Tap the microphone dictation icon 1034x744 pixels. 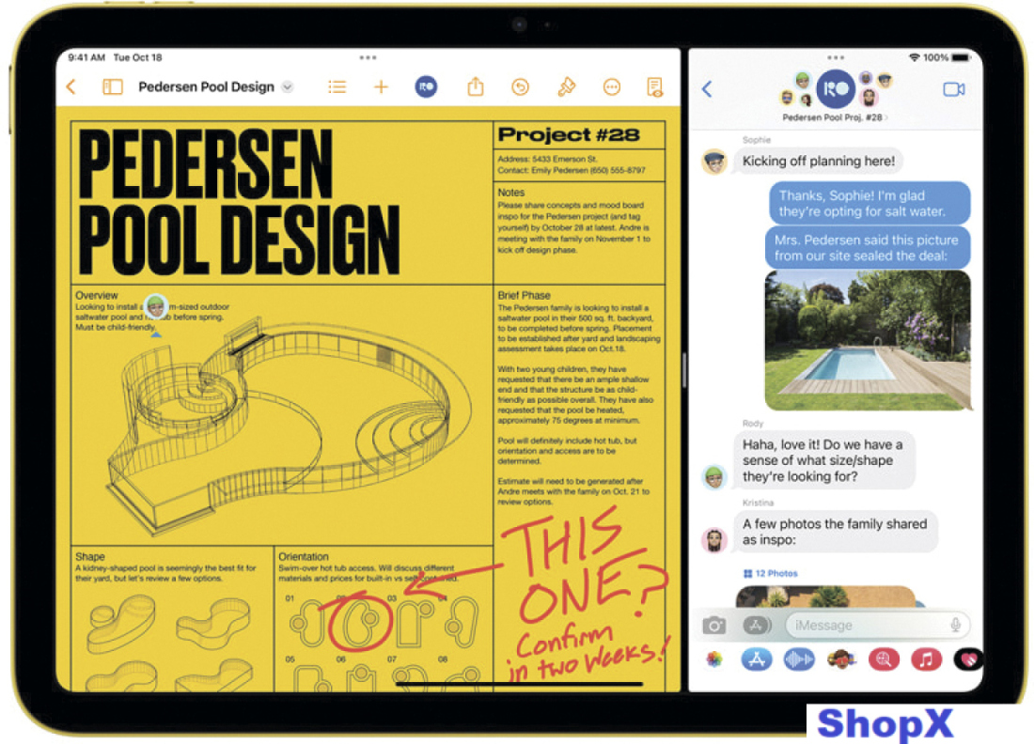(955, 625)
